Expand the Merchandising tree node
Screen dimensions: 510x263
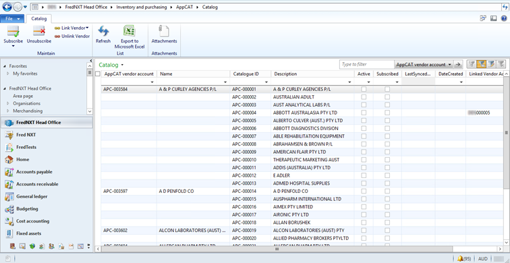click(x=8, y=111)
